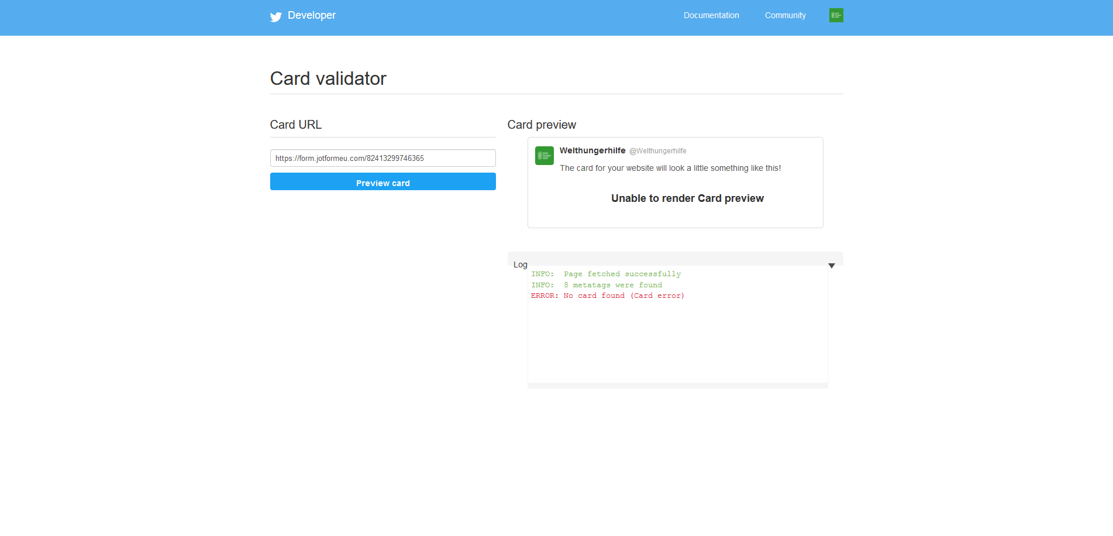
Task: Select the Card URL input field
Action: coord(383,157)
